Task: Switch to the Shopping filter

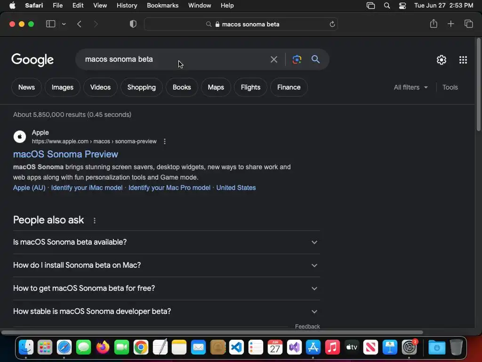Action: (141, 87)
